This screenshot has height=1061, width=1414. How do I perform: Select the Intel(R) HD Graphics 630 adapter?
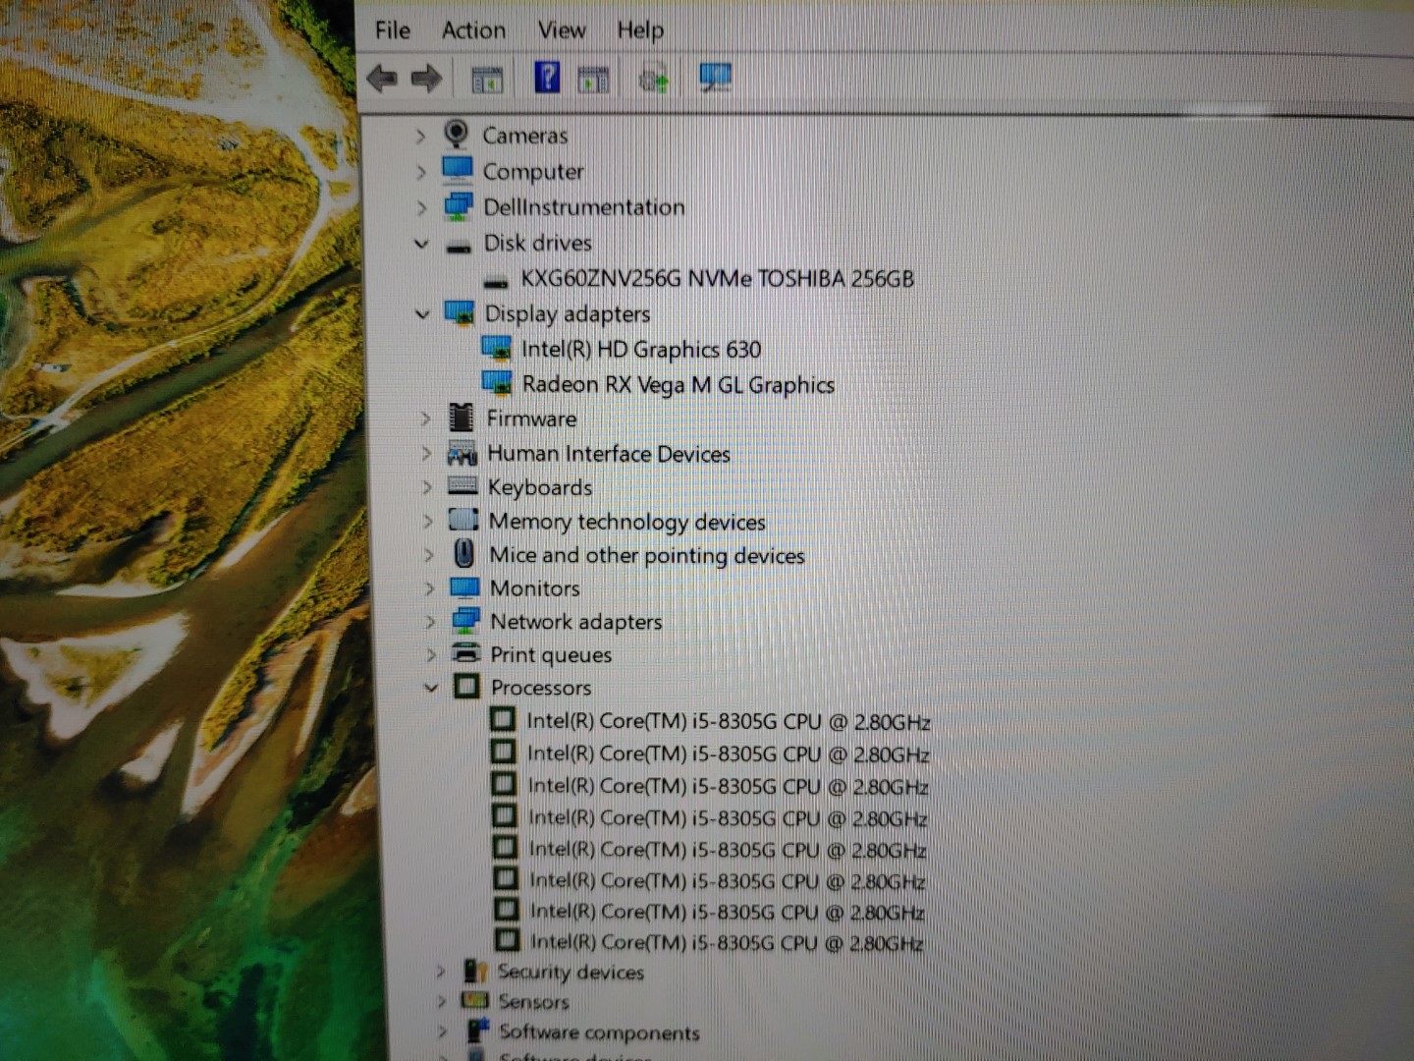coord(640,349)
